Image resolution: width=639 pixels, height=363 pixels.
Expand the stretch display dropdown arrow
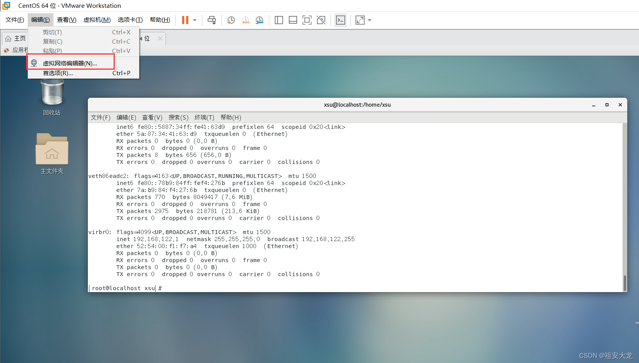click(x=370, y=20)
